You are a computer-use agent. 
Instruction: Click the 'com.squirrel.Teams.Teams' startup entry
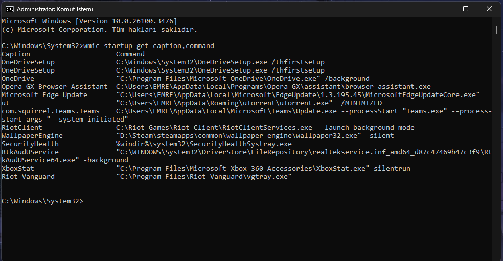tap(51, 111)
